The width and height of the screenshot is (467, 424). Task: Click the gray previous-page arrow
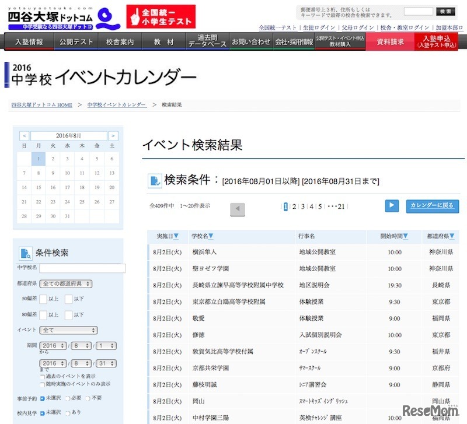pyautogui.click(x=238, y=206)
